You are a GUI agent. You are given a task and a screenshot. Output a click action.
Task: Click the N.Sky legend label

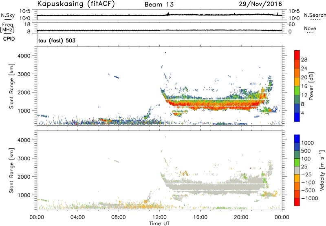pyautogui.click(x=8, y=15)
